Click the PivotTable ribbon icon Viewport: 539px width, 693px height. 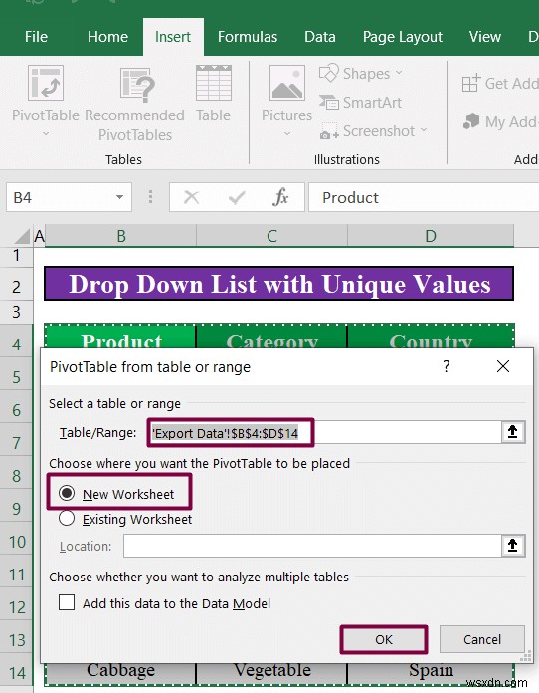click(x=46, y=83)
